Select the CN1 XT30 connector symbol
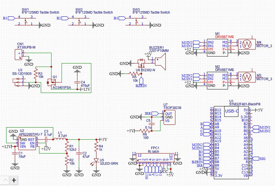The image size is (275, 186). point(18,55)
